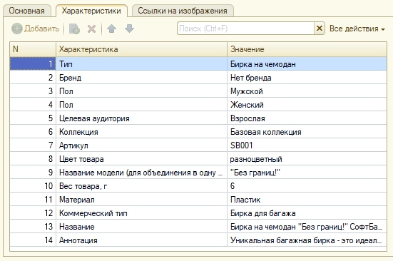The width and height of the screenshot is (393, 261).
Task: Clear search with the X button
Action: click(320, 29)
